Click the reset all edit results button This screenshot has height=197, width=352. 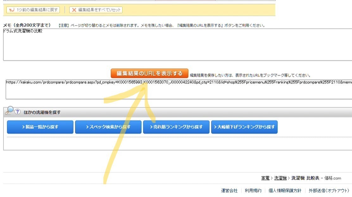tap(96, 10)
